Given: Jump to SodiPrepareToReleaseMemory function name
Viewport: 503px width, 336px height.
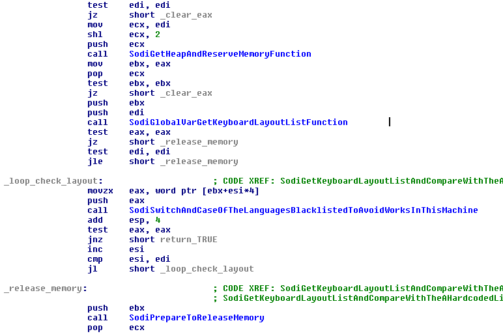Looking at the screenshot, I should pyautogui.click(x=196, y=318).
